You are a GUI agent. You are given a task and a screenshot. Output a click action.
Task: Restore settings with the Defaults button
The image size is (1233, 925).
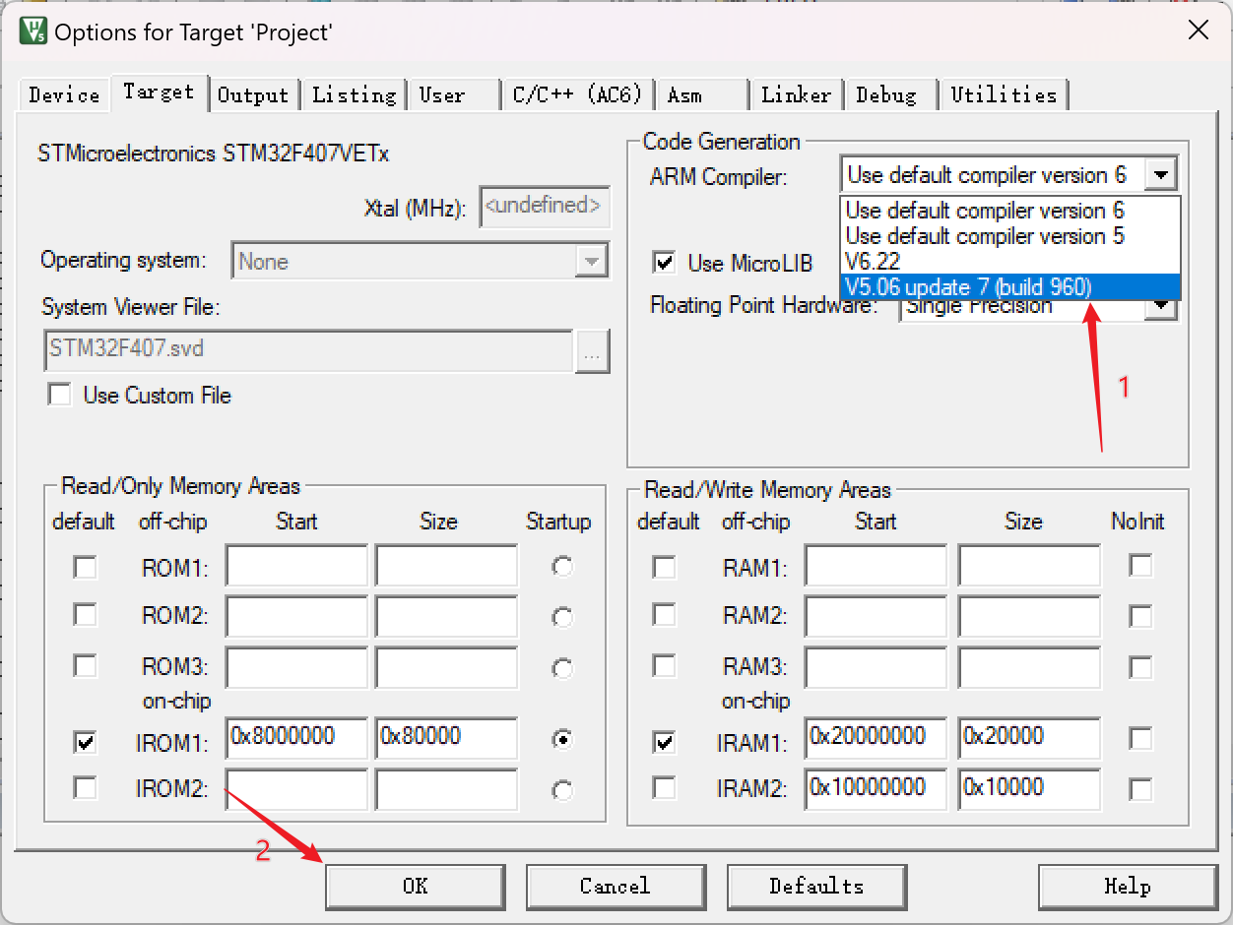pyautogui.click(x=816, y=887)
